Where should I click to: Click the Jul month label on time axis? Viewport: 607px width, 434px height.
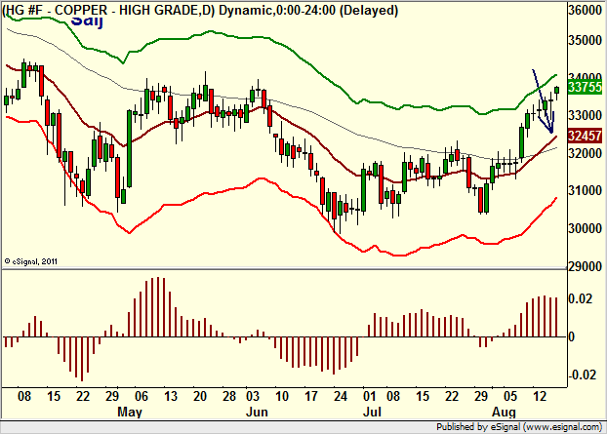point(372,412)
